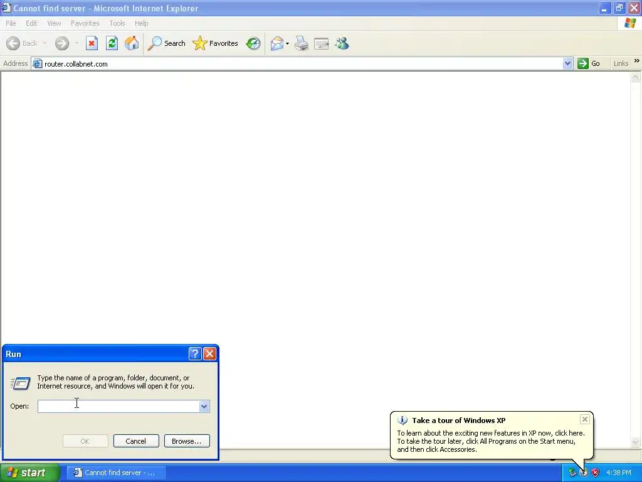Click the Forward arrow in the toolbar
The width and height of the screenshot is (642, 482).
coord(62,43)
